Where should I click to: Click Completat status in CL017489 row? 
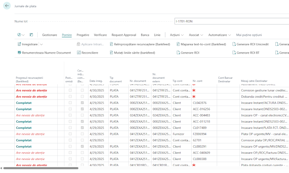(x=24, y=128)
